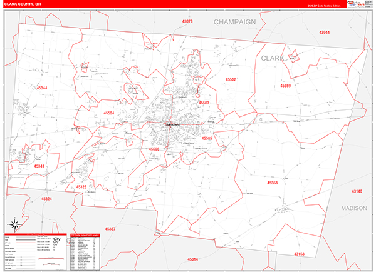This screenshot has width=376, height=272.
Task: Select ZIP code 45323 label
Action: coord(81,187)
